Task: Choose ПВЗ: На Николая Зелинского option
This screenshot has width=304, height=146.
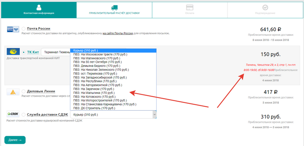Action: click(113, 70)
